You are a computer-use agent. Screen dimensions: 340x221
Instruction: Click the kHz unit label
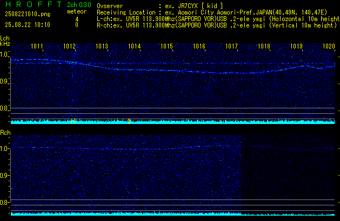click(x=5, y=44)
